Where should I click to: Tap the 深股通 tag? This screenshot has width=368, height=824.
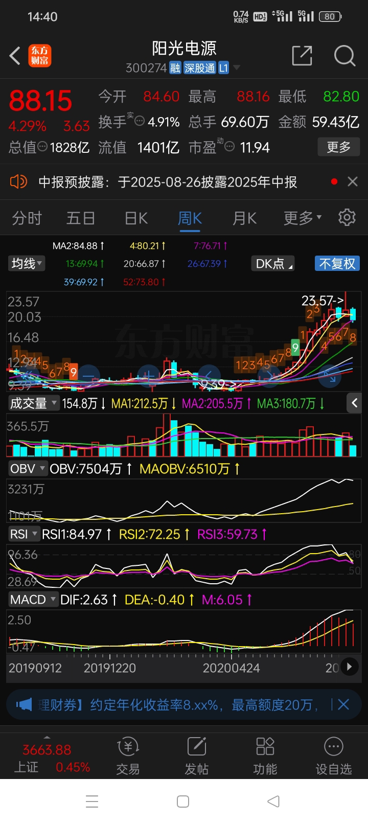(199, 68)
